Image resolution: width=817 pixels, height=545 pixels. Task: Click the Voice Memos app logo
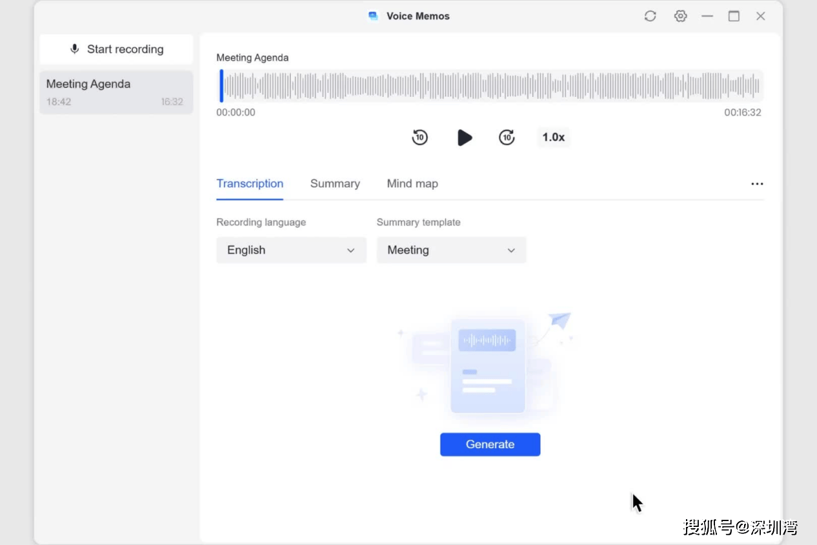point(373,16)
